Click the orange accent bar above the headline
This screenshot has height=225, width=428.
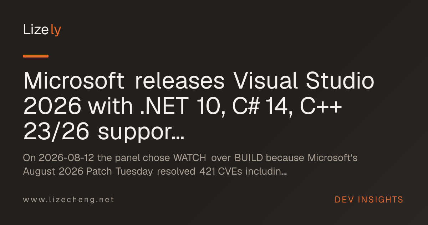(x=36, y=56)
